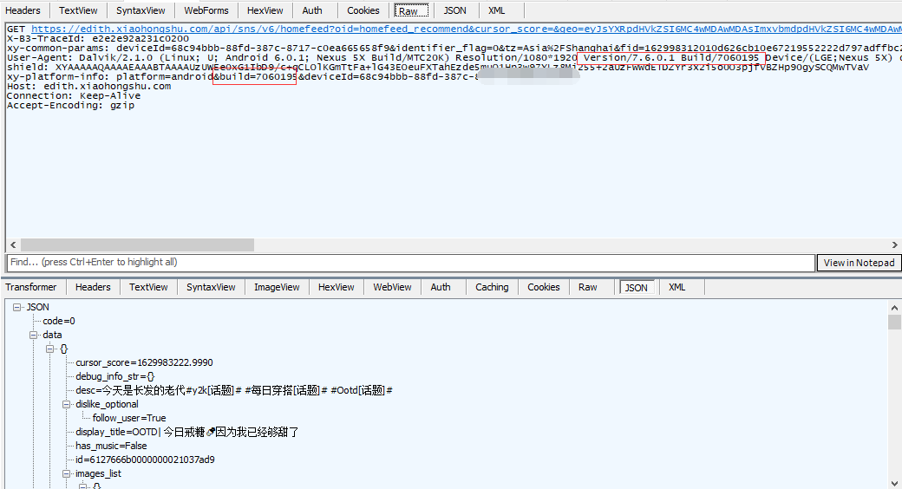
Task: Open response WebView tab
Action: [392, 287]
